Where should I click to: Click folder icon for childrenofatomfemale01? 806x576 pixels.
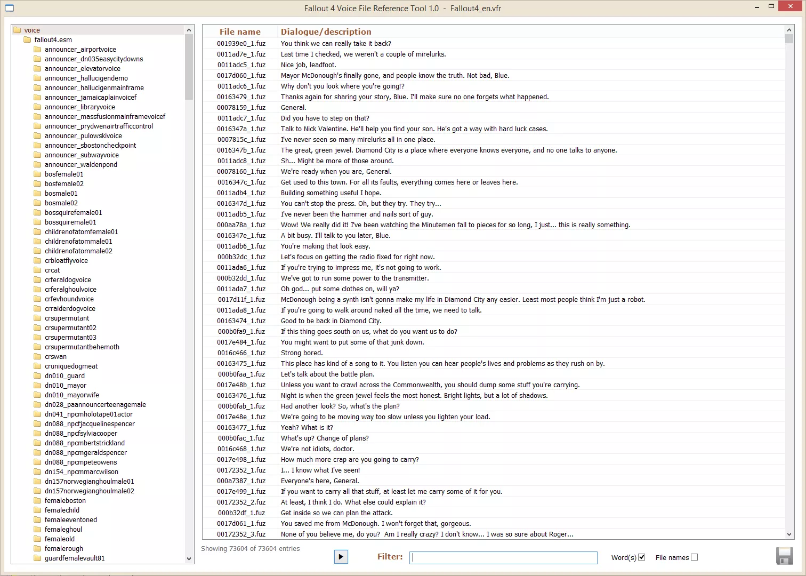[37, 231]
